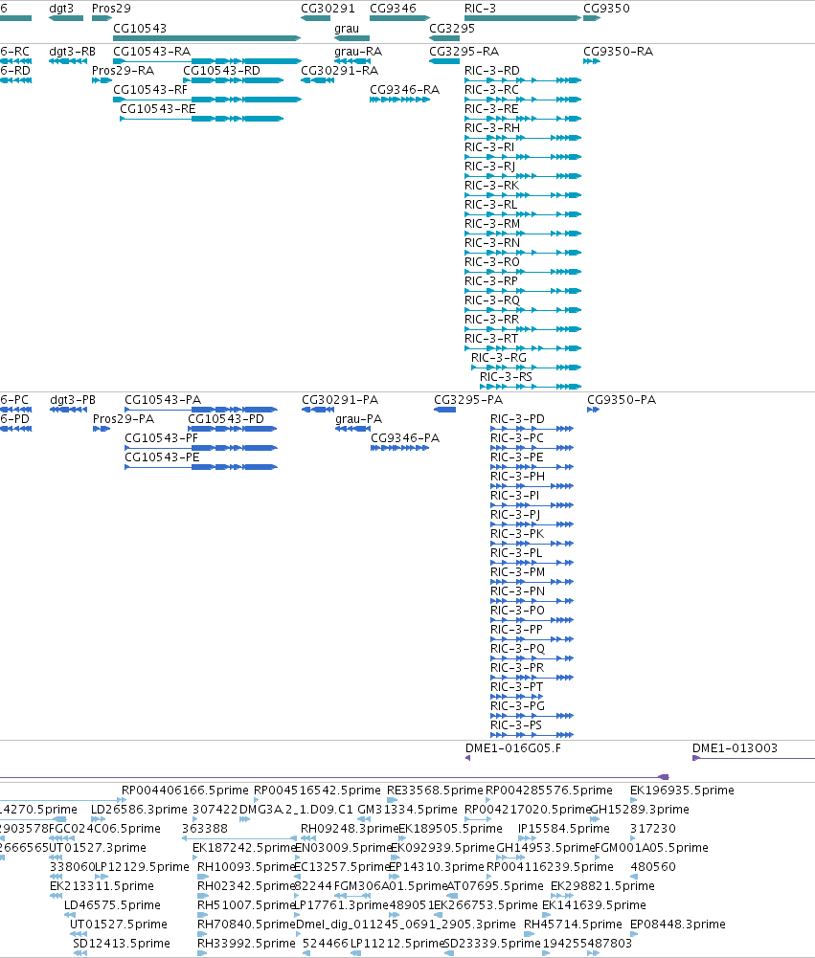This screenshot has width=815, height=958.
Task: Select the DME1-016G05.F feature
Action: point(467,758)
